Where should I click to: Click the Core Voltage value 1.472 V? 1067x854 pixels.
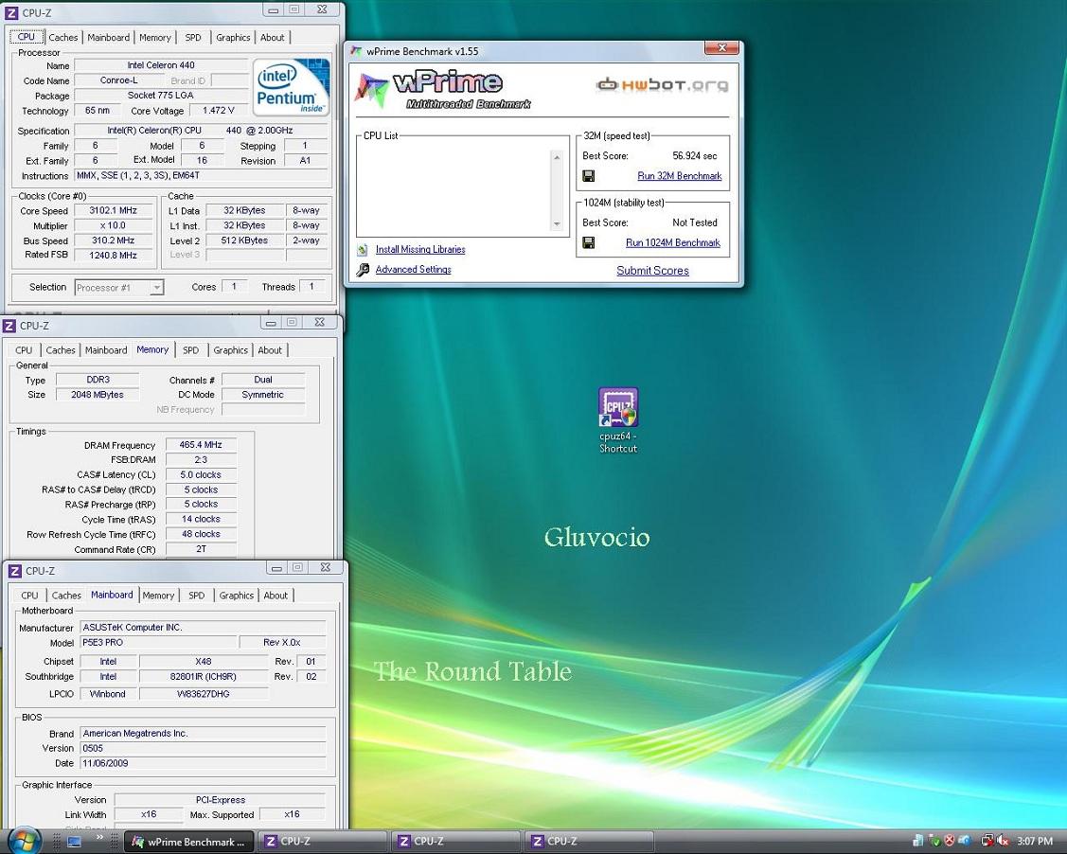[218, 110]
